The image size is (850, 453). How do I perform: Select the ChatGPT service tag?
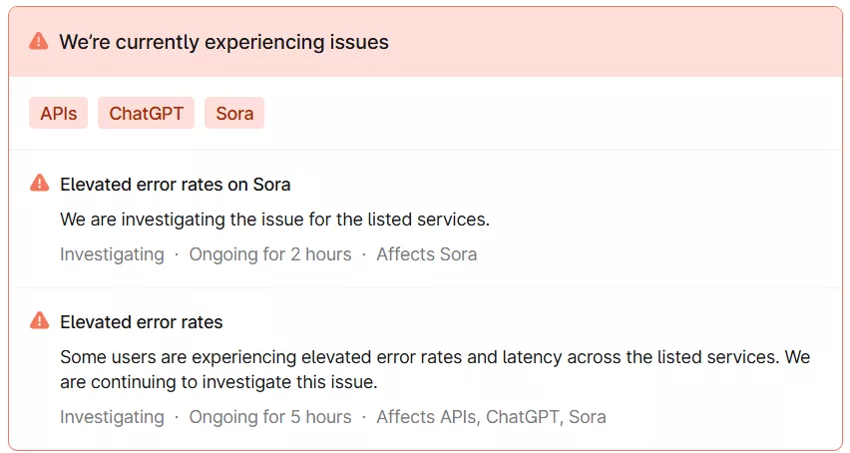[x=146, y=113]
